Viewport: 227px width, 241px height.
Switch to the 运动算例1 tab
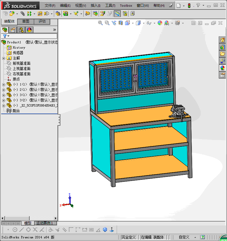click(x=45, y=223)
